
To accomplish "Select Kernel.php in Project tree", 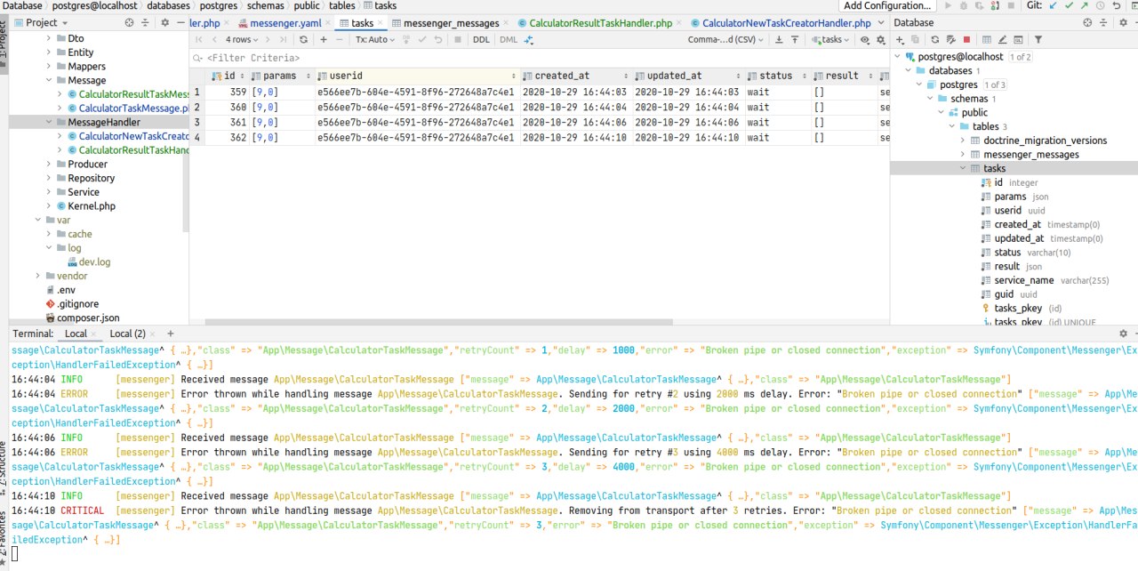I will pos(91,205).
